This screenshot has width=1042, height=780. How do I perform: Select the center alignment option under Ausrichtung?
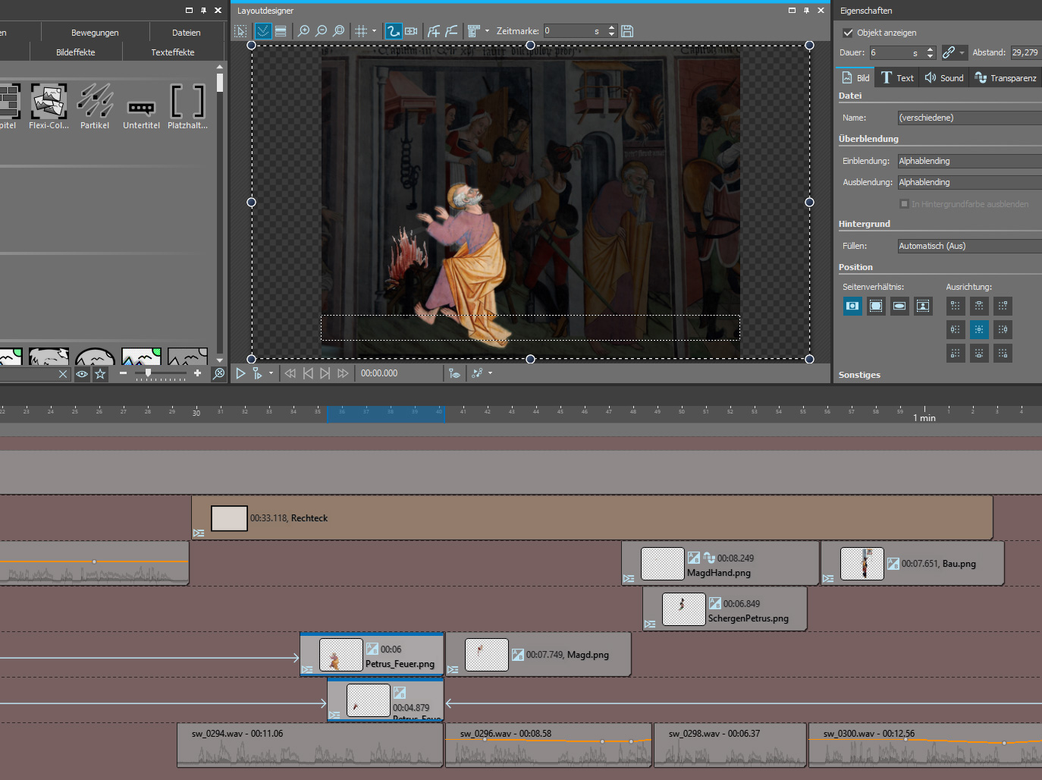click(979, 329)
